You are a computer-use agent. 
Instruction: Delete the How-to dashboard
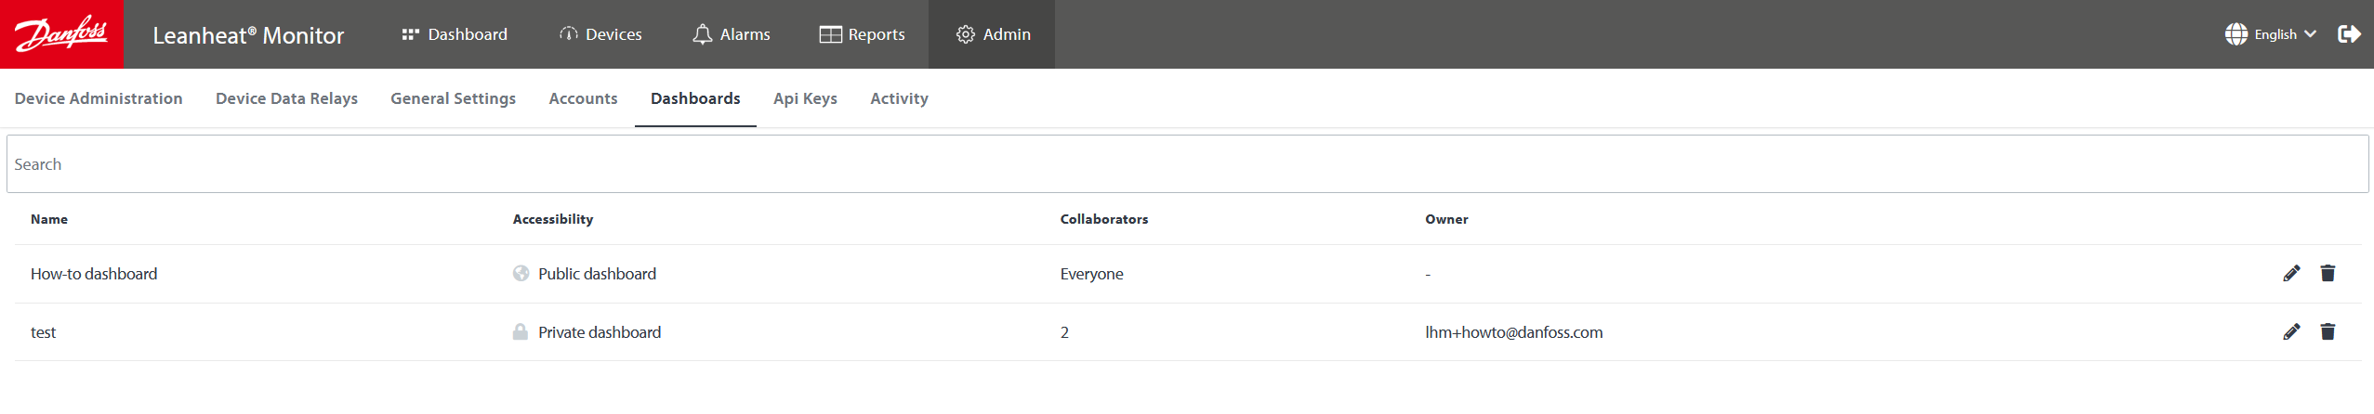[x=2328, y=273]
